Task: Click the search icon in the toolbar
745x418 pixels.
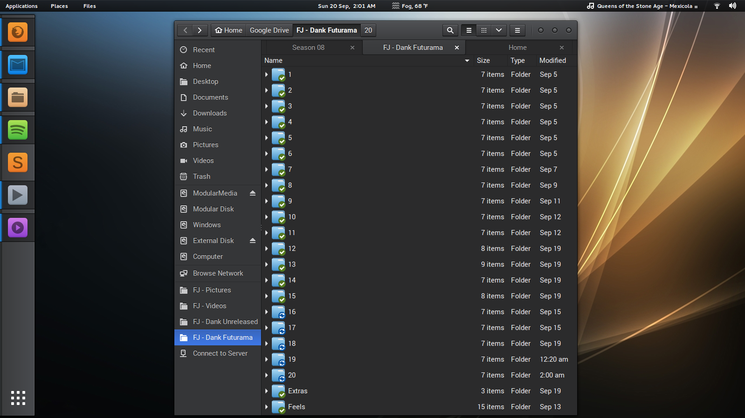Action: [x=450, y=30]
